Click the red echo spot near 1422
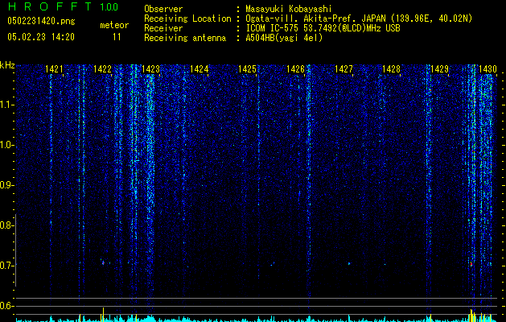The height and width of the screenshot is (322, 506). click(x=103, y=263)
